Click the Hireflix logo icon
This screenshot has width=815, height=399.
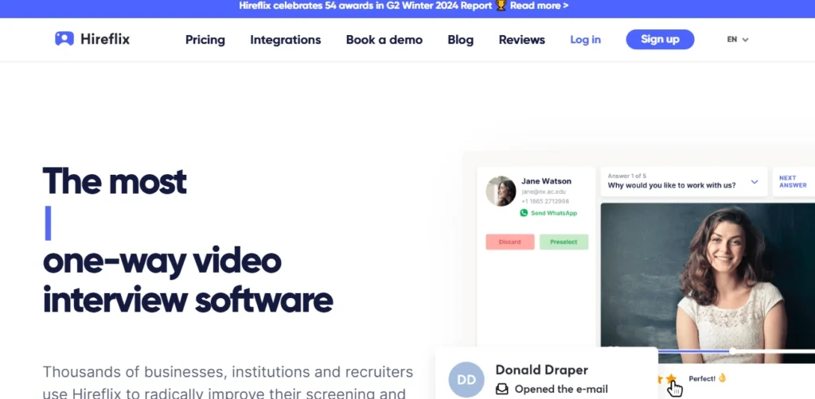tap(64, 39)
